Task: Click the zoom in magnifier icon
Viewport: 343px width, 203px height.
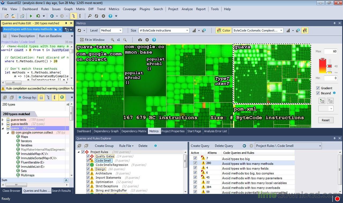Action: click(x=113, y=40)
